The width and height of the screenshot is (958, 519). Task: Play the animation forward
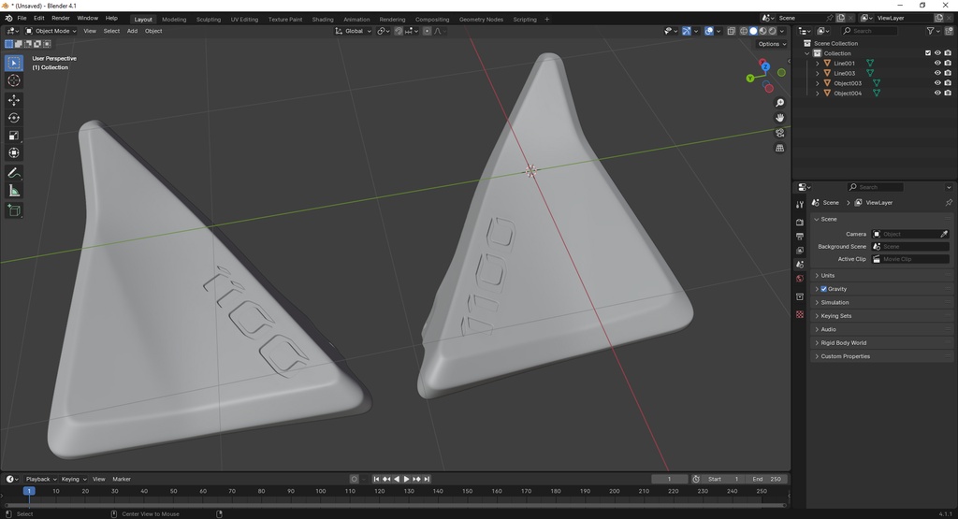coord(406,480)
